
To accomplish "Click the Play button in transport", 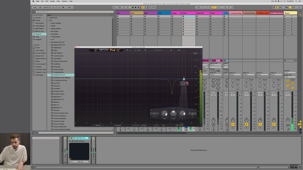I will (130, 7).
